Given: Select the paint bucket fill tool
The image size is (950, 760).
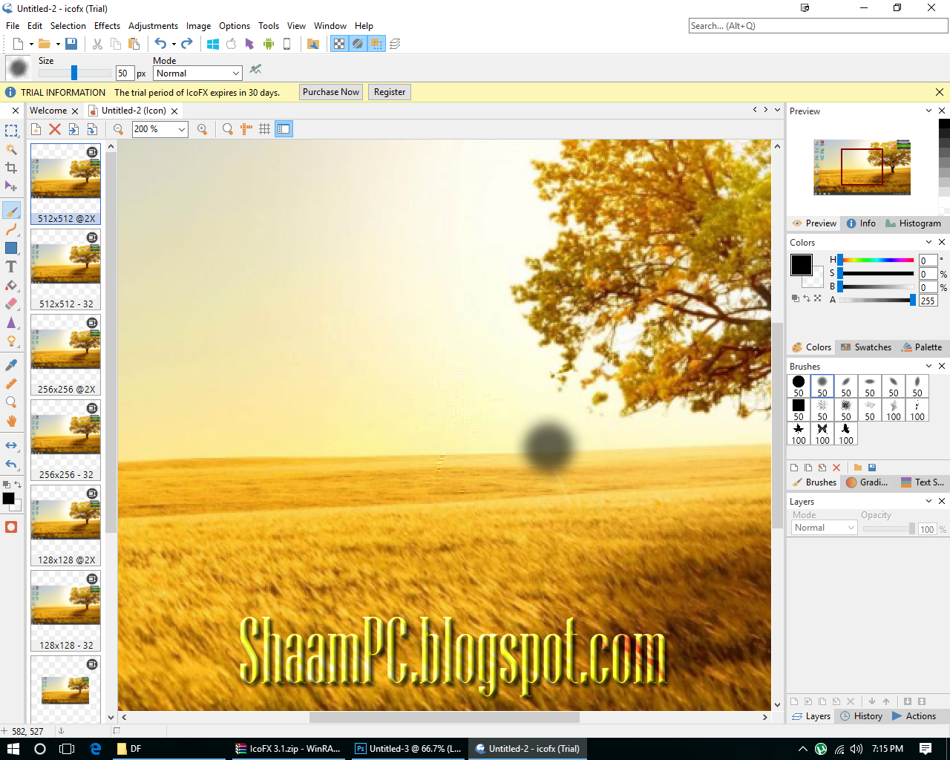Looking at the screenshot, I should (11, 285).
